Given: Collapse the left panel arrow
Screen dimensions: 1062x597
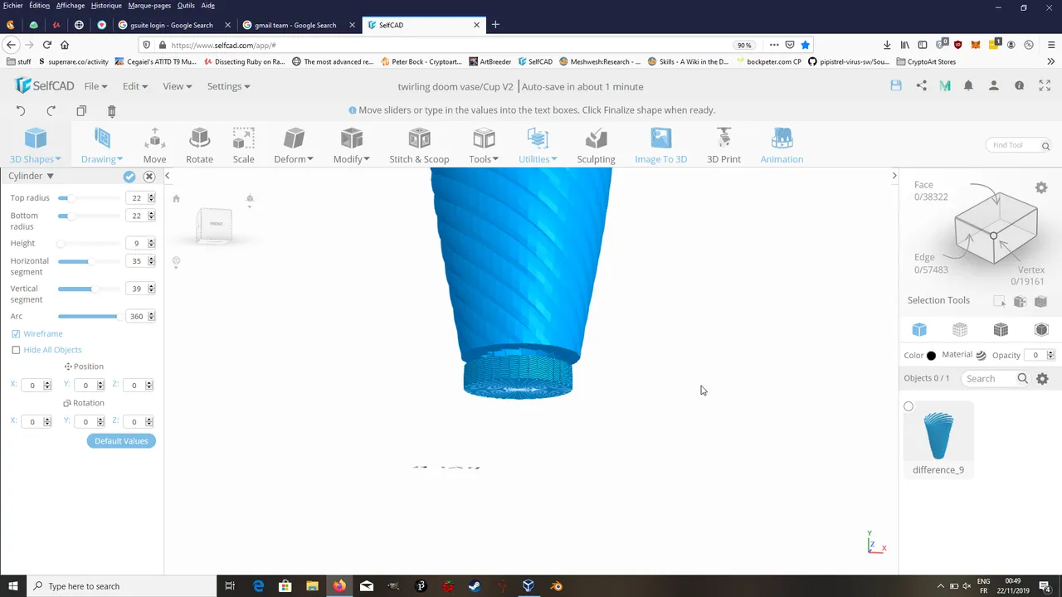Looking at the screenshot, I should tap(167, 176).
